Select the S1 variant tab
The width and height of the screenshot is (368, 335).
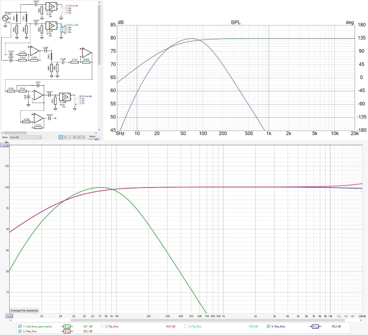pyautogui.click(x=91, y=139)
